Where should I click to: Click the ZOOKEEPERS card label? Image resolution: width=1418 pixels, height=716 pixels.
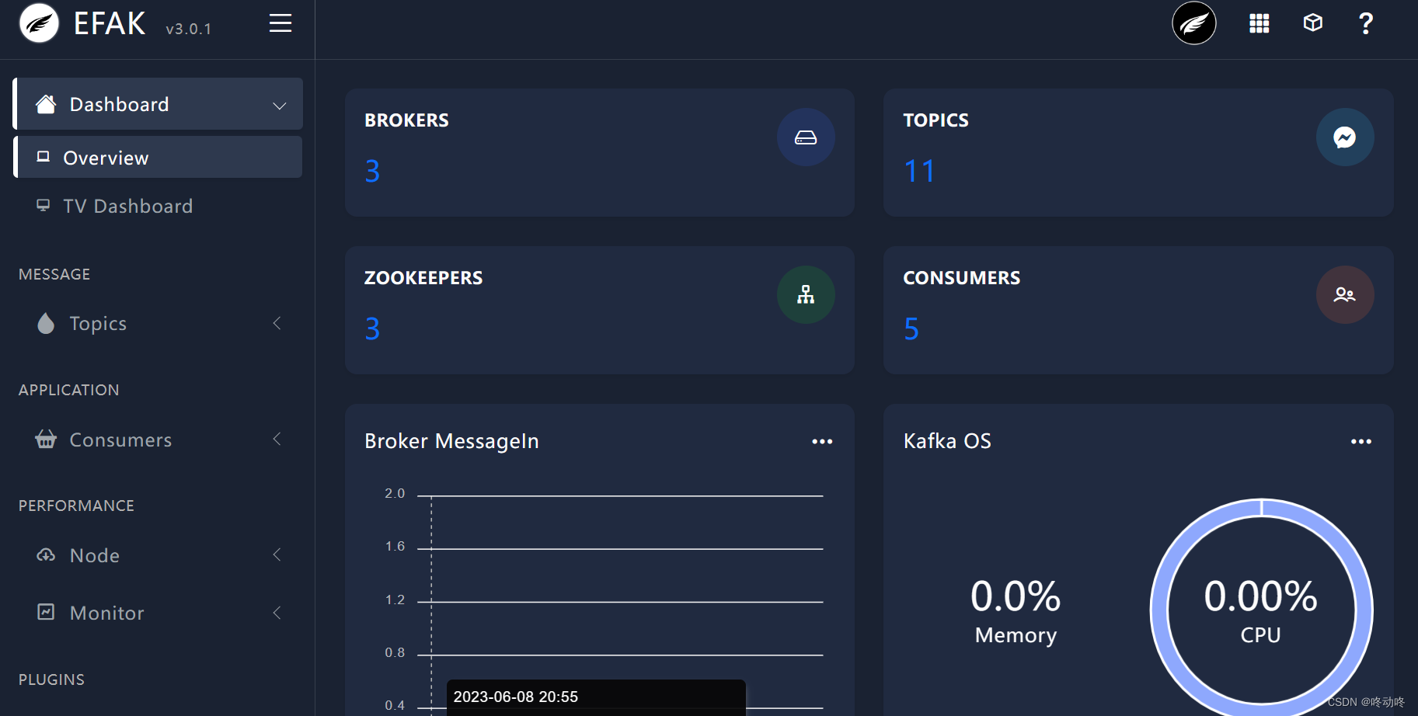pyautogui.click(x=423, y=278)
